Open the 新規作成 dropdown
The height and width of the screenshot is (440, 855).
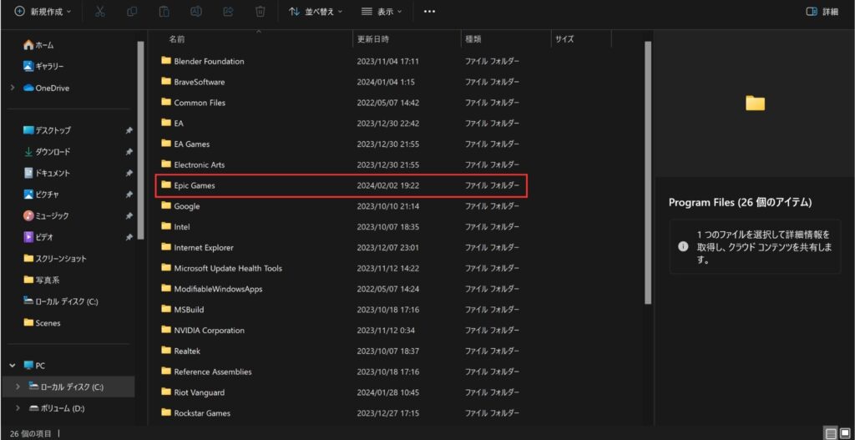pos(43,12)
